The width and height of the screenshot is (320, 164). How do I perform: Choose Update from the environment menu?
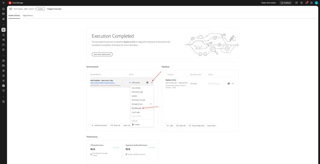142,96
